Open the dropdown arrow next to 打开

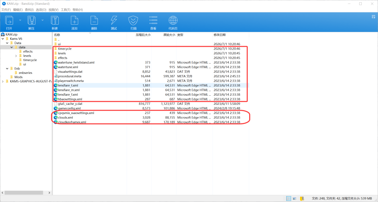(x=20, y=20)
